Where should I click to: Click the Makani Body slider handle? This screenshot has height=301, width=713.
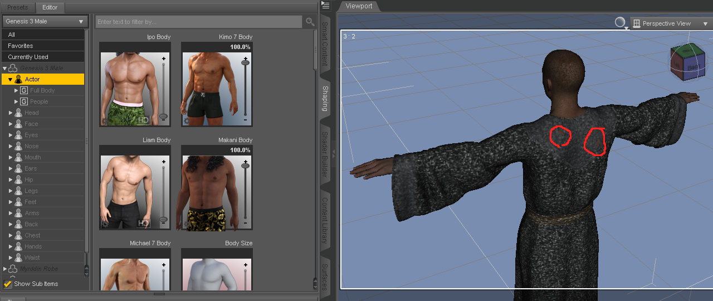point(245,166)
